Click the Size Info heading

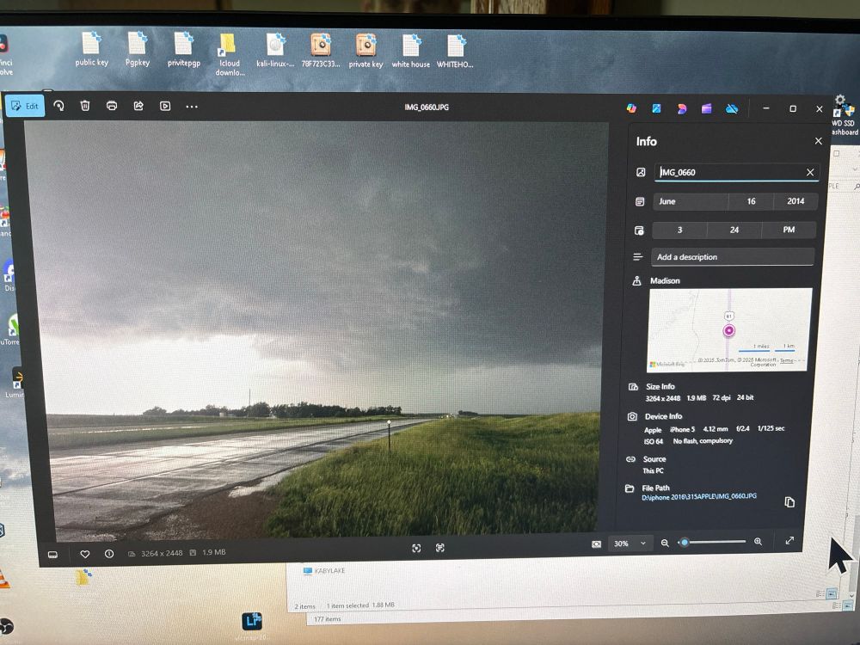(x=660, y=387)
